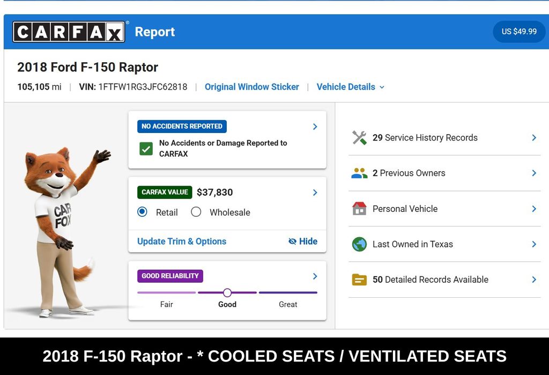Viewport: 549px width, 375px height.
Task: Select the Retail radio button
Action: coord(142,212)
